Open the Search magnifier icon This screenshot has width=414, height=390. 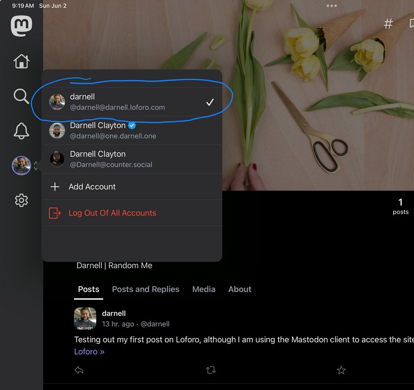pos(21,96)
